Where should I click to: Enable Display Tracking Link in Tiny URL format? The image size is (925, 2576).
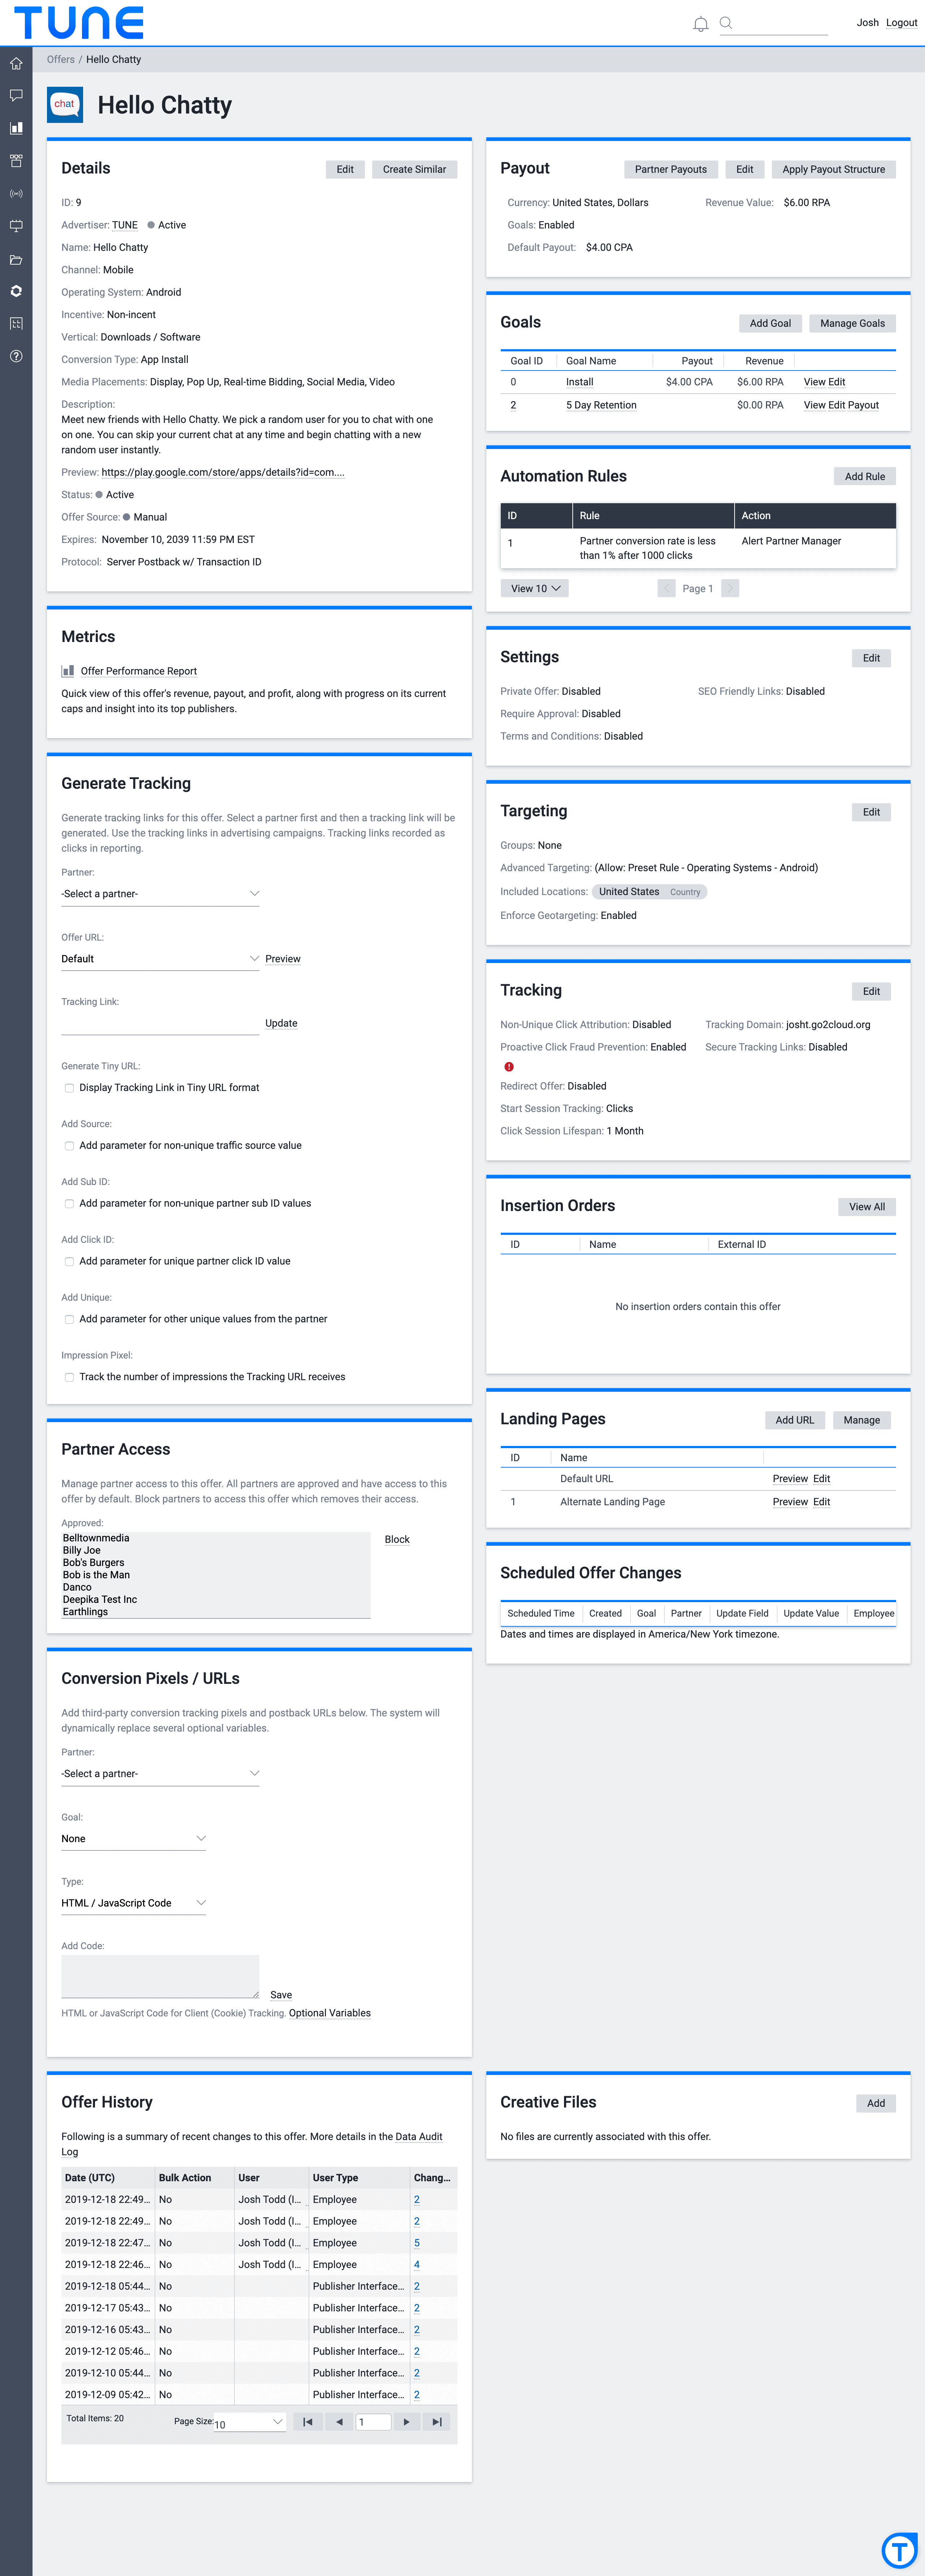click(x=69, y=1088)
